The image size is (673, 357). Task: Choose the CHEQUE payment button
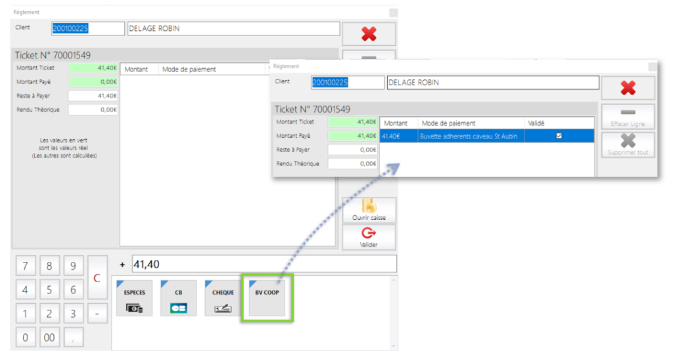223,298
